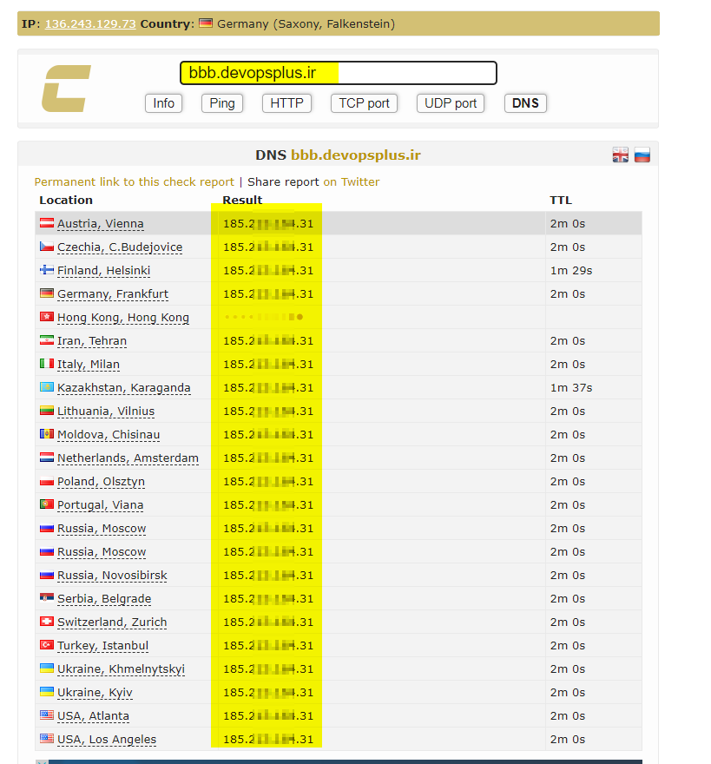Open the Info check tab
This screenshot has height=764, width=711.
coord(164,103)
